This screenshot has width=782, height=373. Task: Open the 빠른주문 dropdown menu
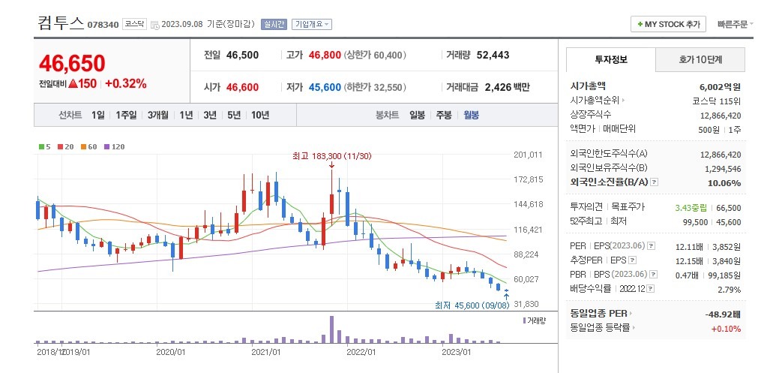tap(735, 24)
